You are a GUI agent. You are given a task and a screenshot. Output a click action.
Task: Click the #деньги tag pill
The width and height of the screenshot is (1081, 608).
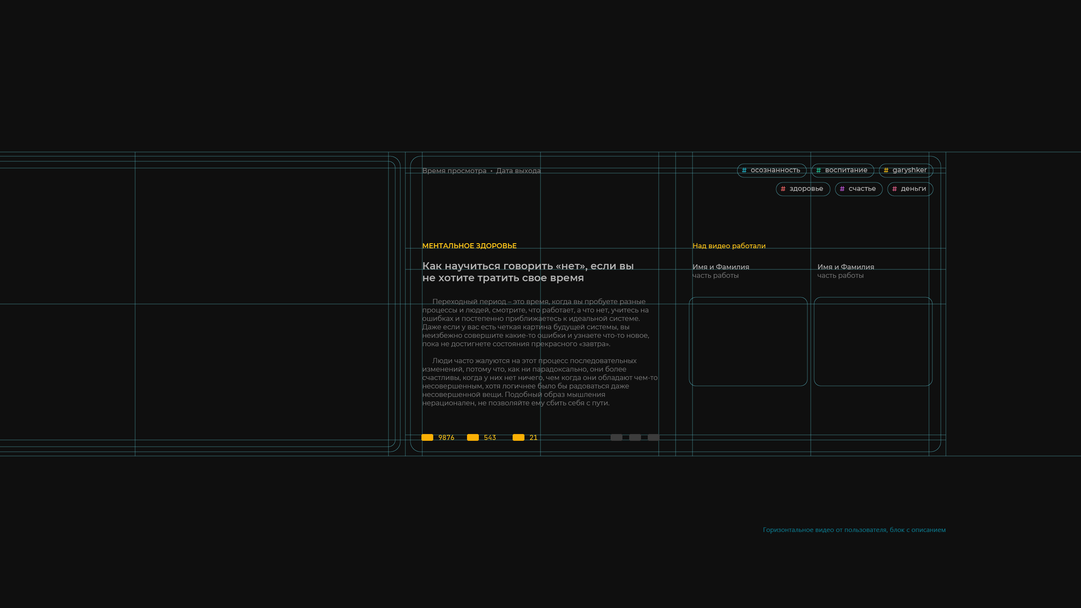tap(910, 189)
